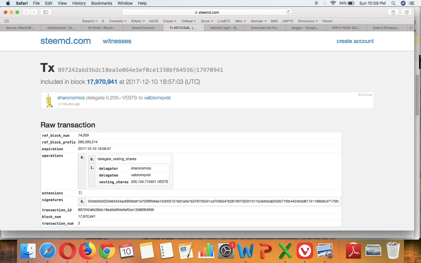The image size is (421, 263).
Task: Open sharonomics profile link in operation summary
Action: (71, 98)
